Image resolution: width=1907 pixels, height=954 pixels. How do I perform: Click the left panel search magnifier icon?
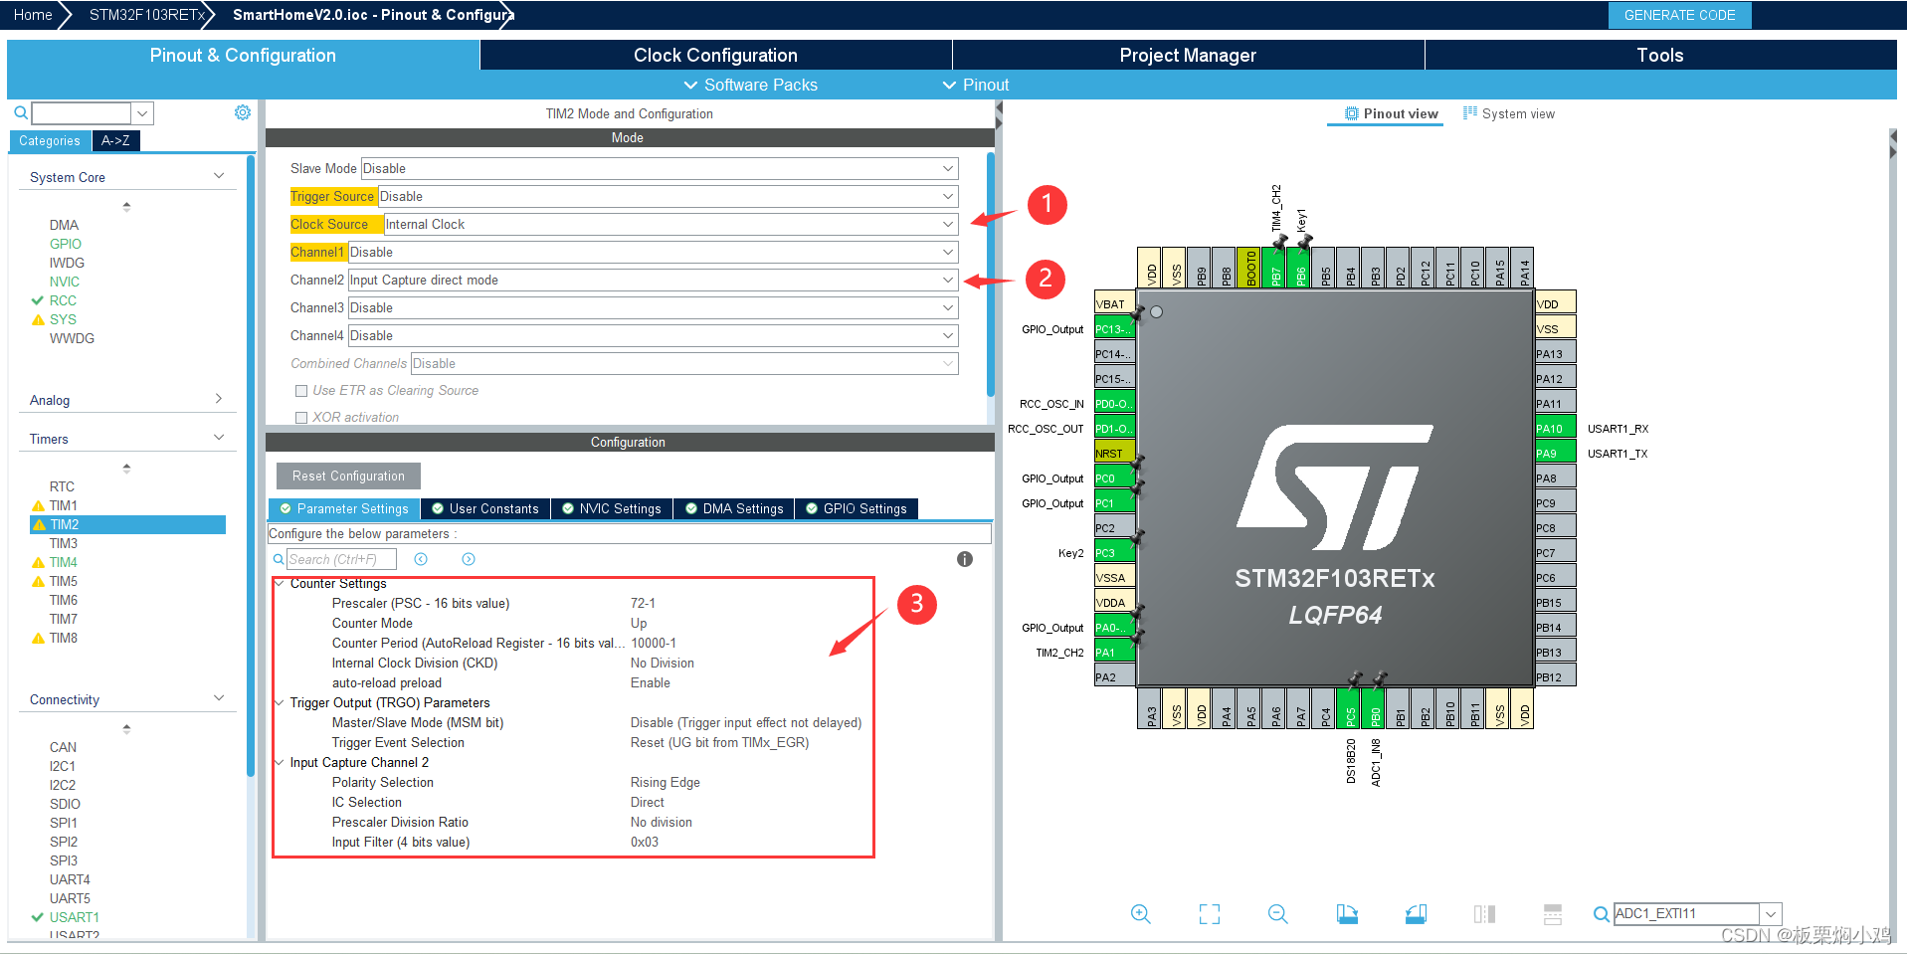20,113
